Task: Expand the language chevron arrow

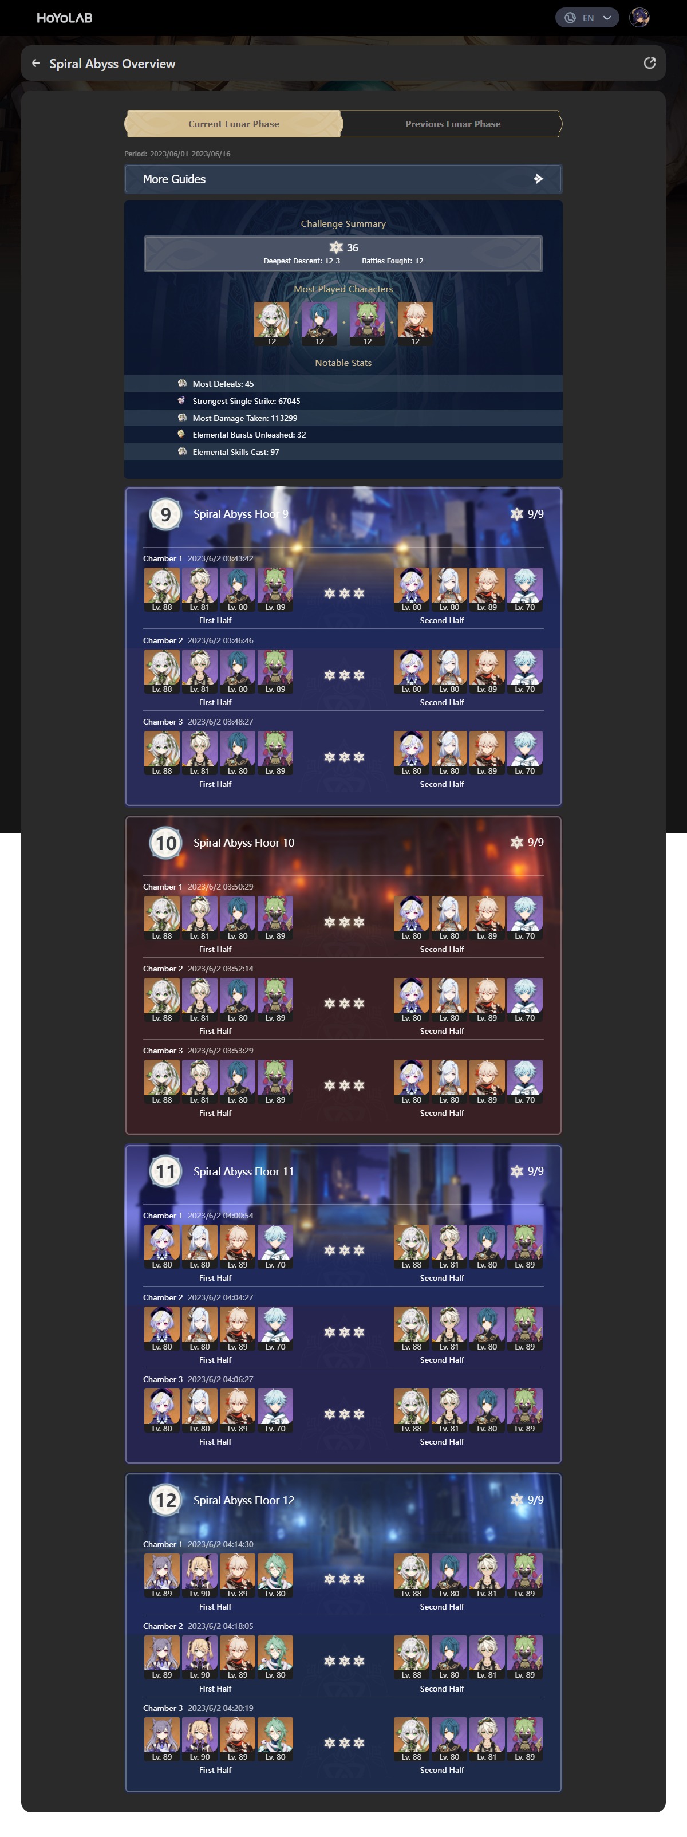Action: click(607, 18)
